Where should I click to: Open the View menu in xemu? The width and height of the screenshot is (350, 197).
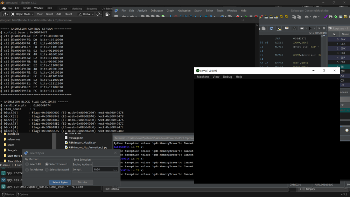click(x=216, y=77)
